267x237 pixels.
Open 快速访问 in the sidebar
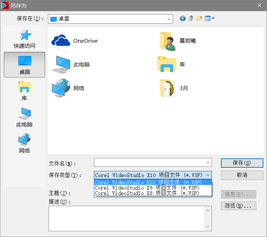24,39
